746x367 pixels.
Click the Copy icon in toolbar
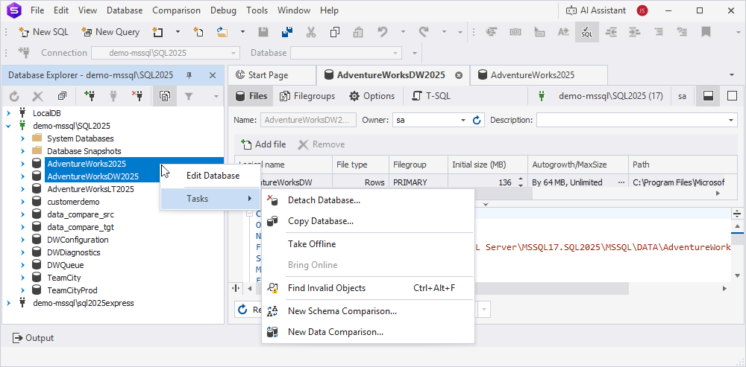point(335,32)
